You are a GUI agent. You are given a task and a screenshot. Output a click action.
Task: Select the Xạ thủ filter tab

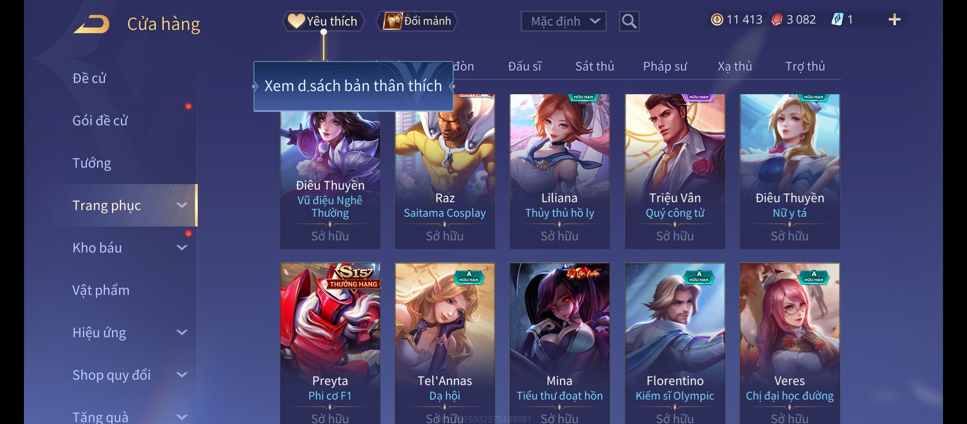(735, 66)
